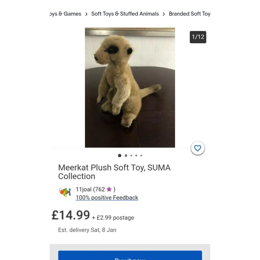Open 100% positive Feedback link

[x=107, y=198]
